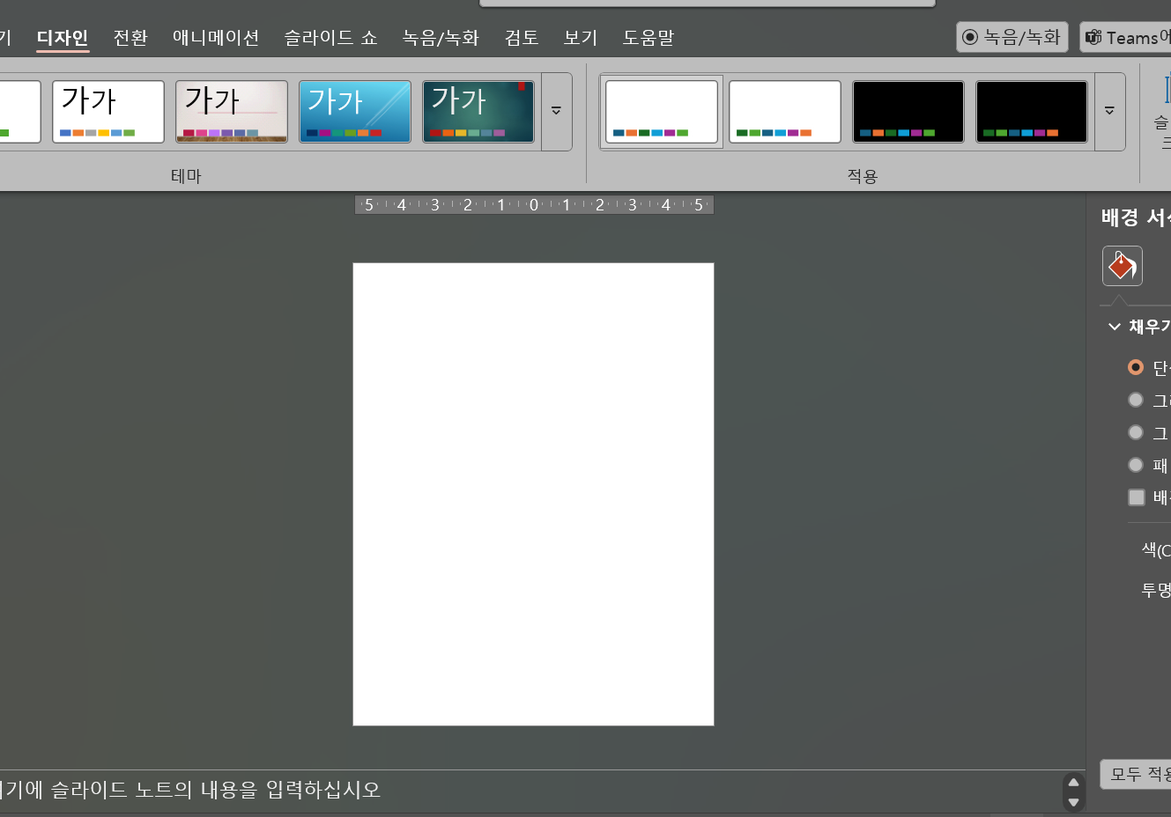1171x817 pixels.
Task: Open the 디자인 ribbon tab
Action: (x=63, y=38)
